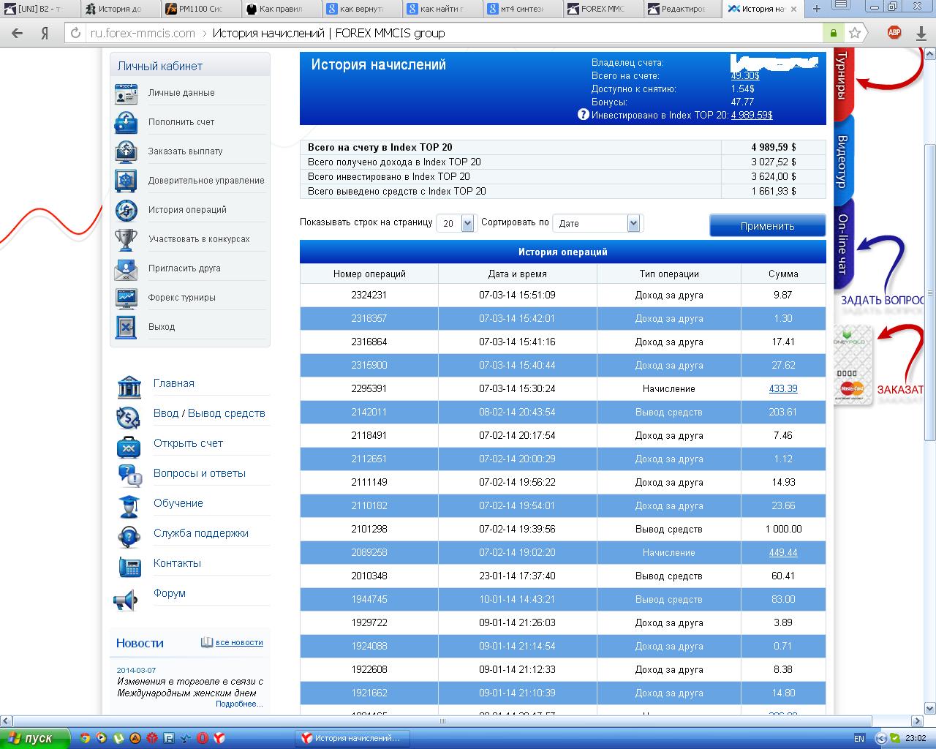
Task: Click the Контакты phone icon
Action: coord(129,566)
